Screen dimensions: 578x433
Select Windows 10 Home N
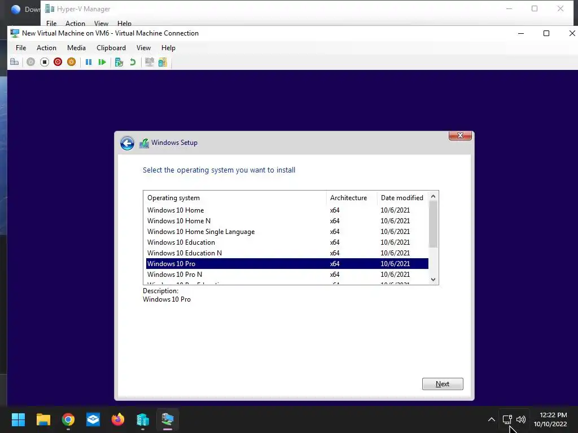tap(287, 221)
